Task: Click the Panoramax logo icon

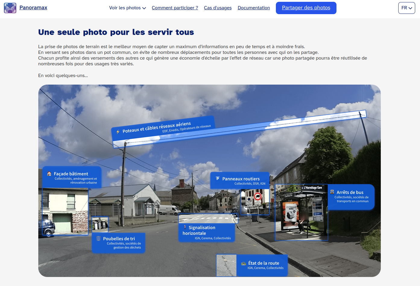Action: 10,8
